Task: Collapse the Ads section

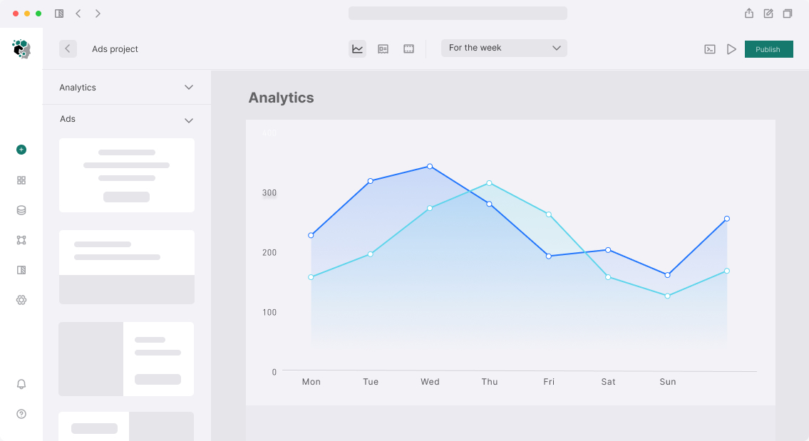Action: pos(189,120)
